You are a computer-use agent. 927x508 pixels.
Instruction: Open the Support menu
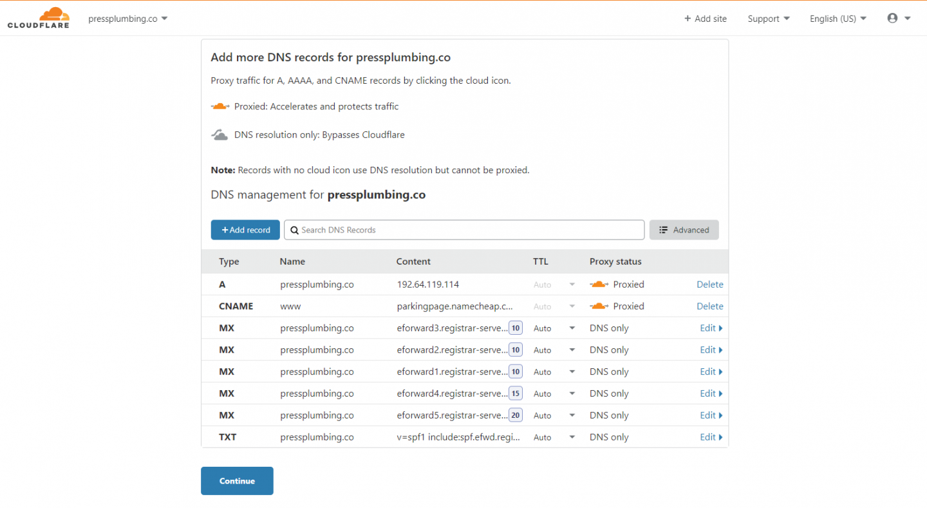point(768,19)
